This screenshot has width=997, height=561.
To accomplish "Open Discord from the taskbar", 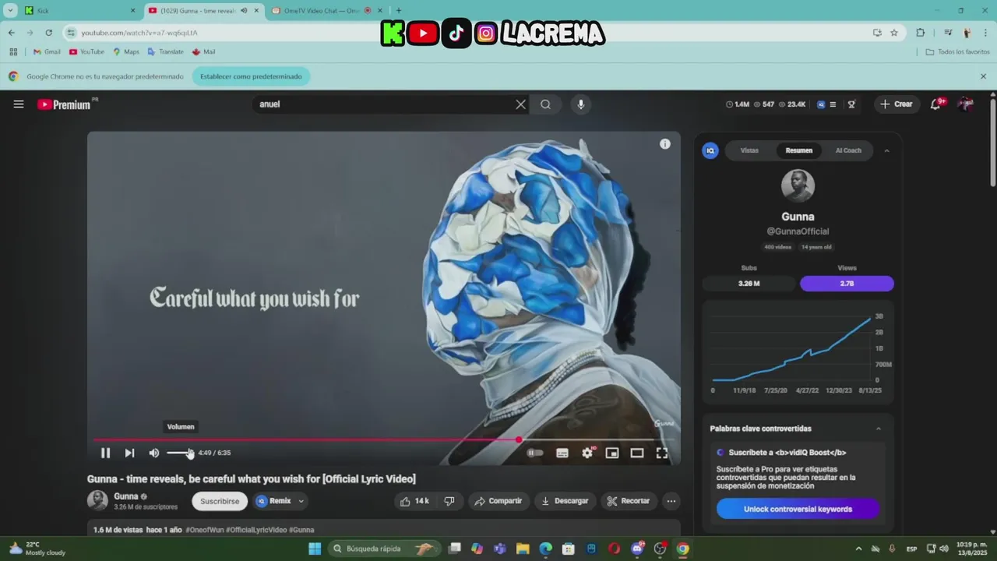I will [637, 549].
